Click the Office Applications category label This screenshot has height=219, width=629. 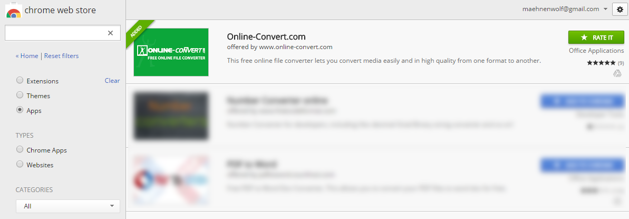tap(596, 51)
